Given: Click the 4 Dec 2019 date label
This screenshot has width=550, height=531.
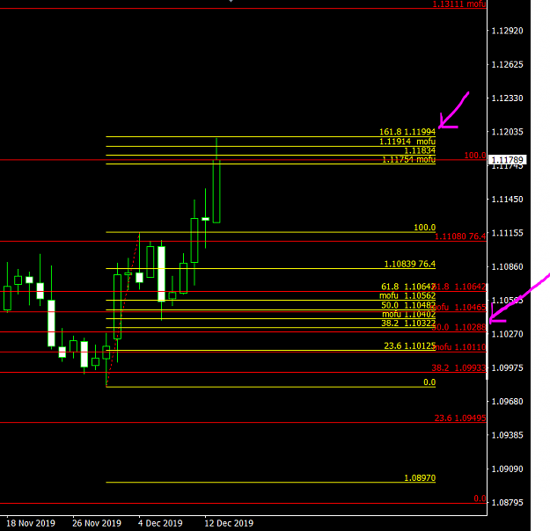Looking at the screenshot, I should tap(160, 523).
